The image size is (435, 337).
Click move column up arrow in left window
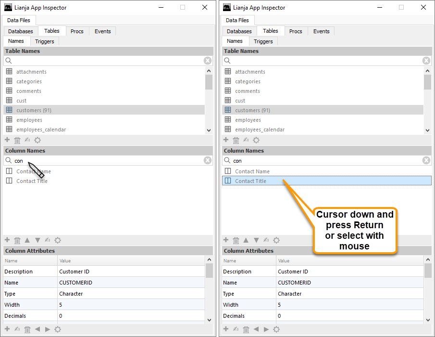(27, 240)
